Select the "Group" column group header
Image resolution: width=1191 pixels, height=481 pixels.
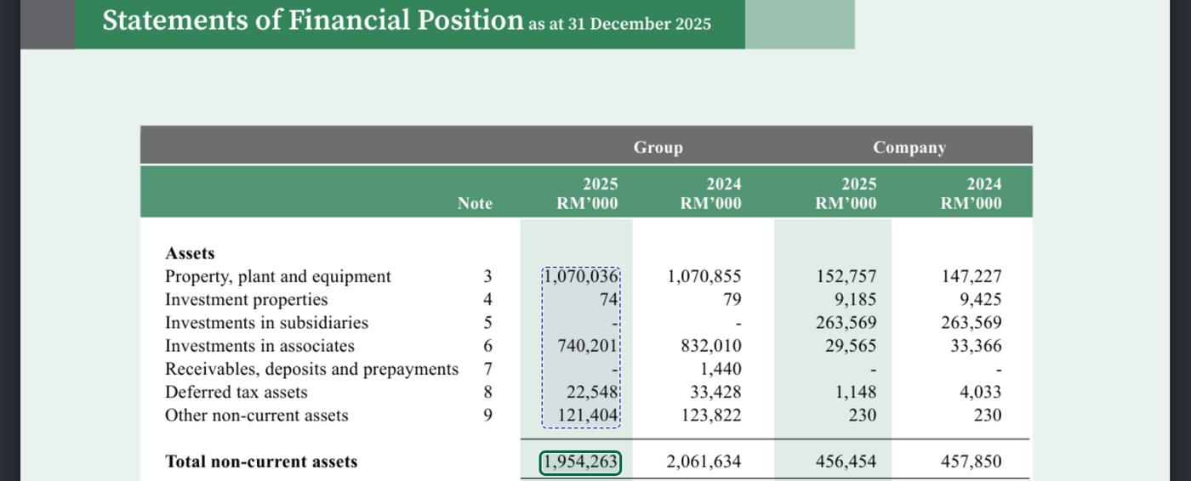pos(658,148)
